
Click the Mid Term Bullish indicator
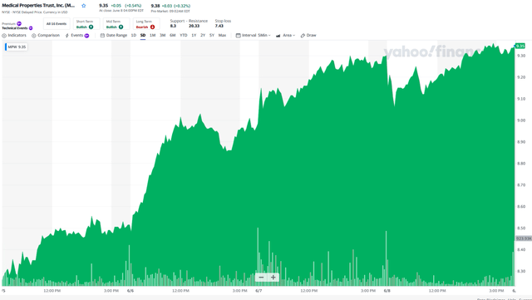[x=116, y=24]
